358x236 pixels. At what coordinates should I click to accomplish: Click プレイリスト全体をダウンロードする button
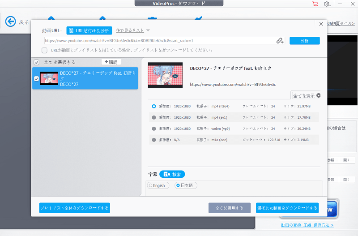(75, 208)
